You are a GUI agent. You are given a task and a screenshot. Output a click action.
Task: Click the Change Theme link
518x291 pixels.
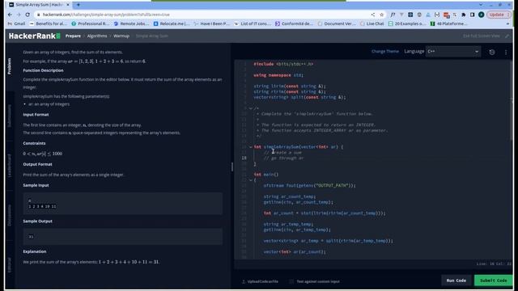(385, 52)
